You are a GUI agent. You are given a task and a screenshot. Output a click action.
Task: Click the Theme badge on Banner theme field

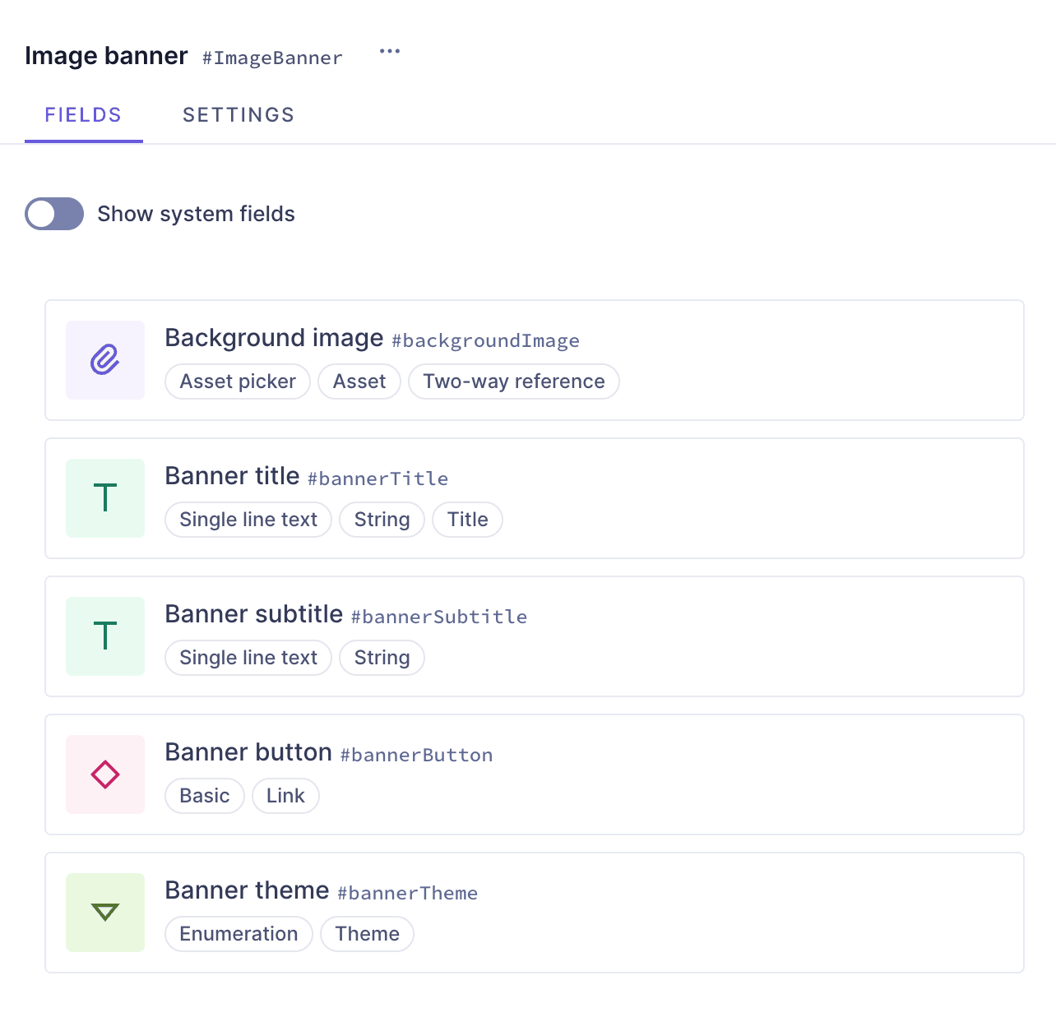coord(367,934)
